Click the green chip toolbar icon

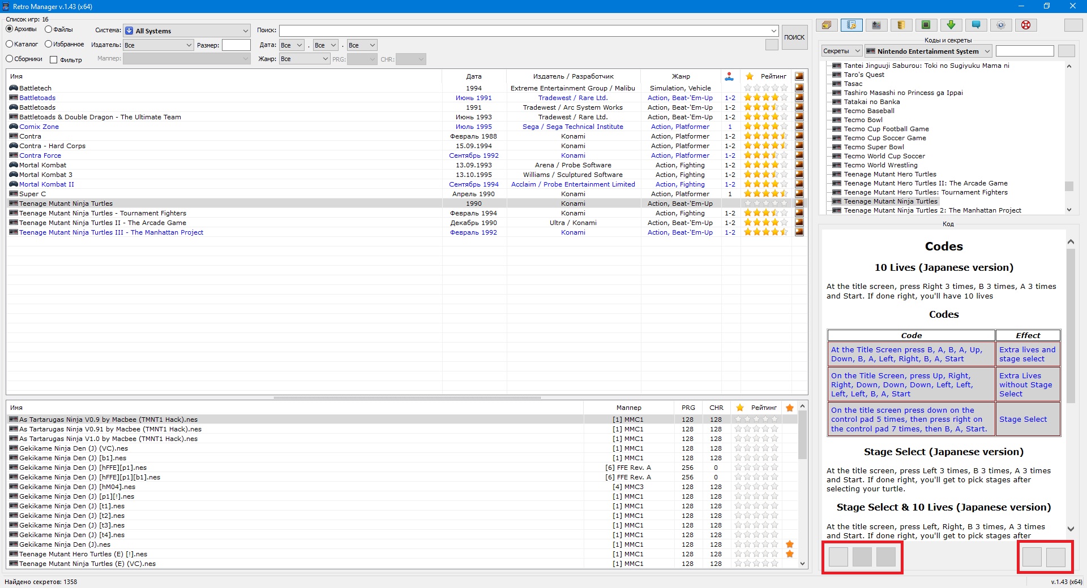pos(926,25)
